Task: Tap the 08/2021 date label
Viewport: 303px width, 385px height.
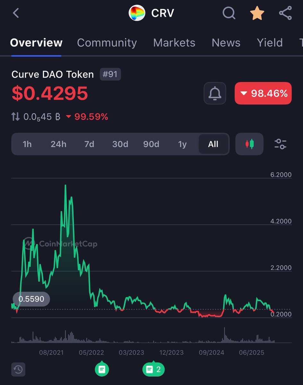Action: 51,352
